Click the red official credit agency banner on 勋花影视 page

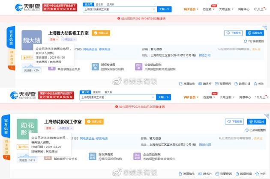tap(56, 95)
